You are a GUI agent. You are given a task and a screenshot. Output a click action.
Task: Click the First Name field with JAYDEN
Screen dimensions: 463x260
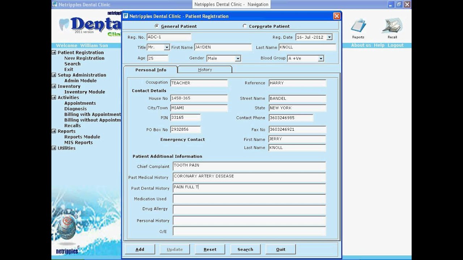222,47
